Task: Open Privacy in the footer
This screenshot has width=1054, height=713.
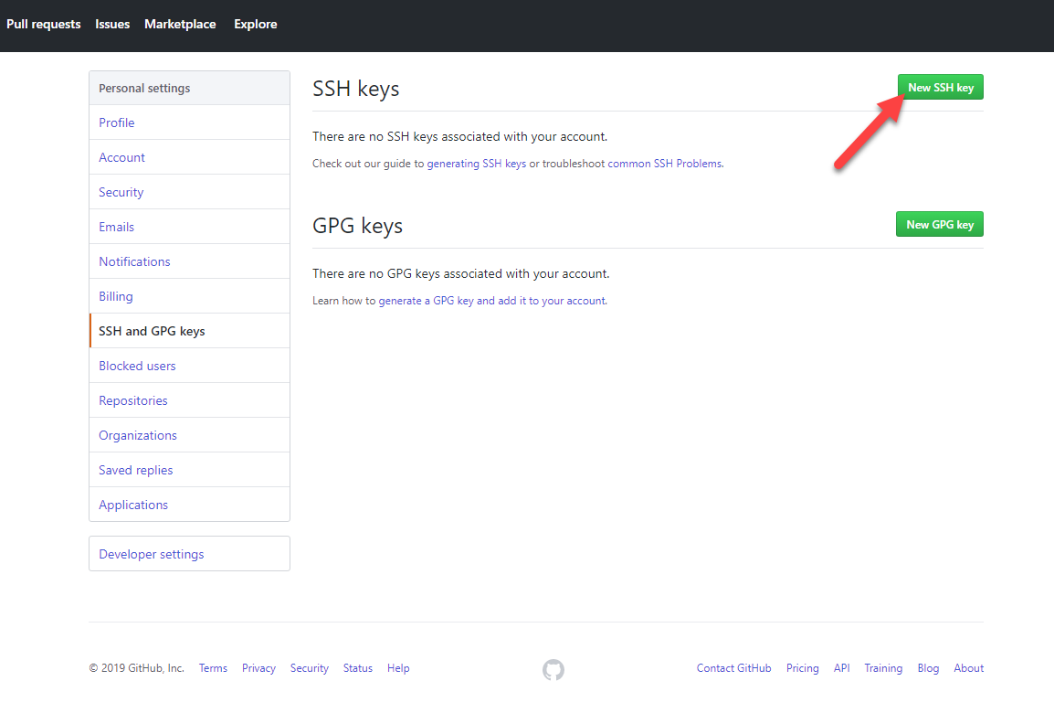Action: point(258,668)
